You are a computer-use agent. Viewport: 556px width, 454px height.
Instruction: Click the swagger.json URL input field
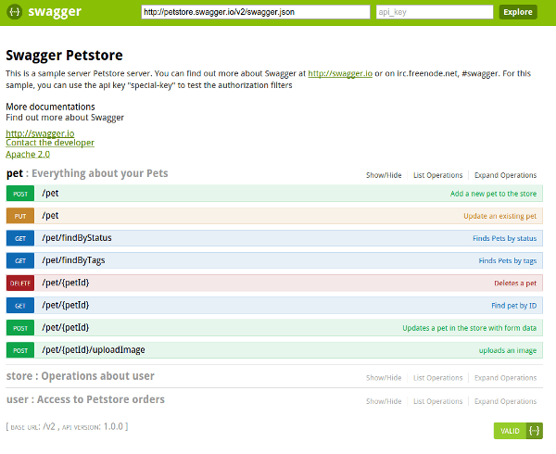pos(256,12)
